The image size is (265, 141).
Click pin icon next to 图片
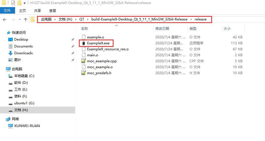[73, 60]
